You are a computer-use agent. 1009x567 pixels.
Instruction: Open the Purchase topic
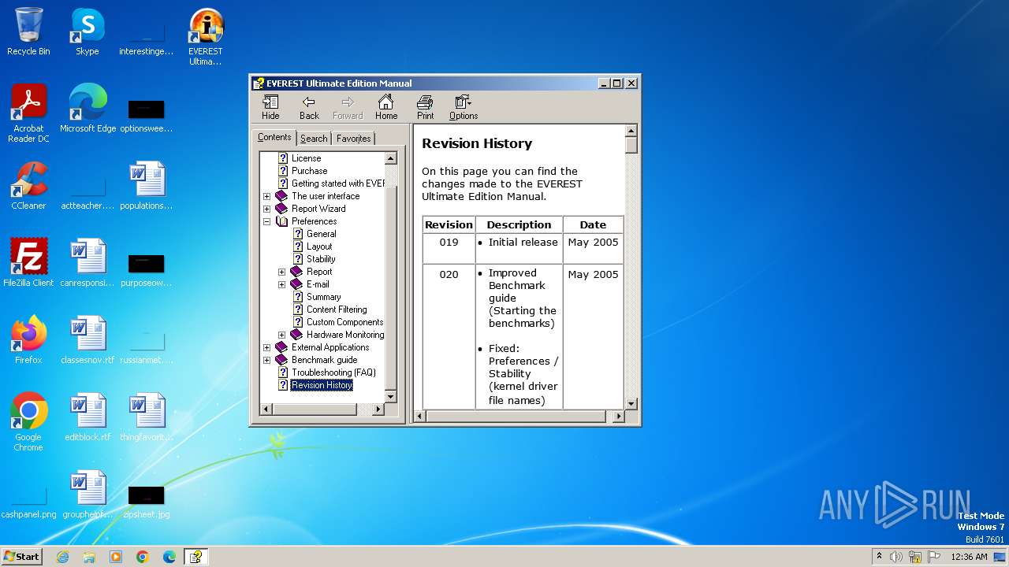309,171
